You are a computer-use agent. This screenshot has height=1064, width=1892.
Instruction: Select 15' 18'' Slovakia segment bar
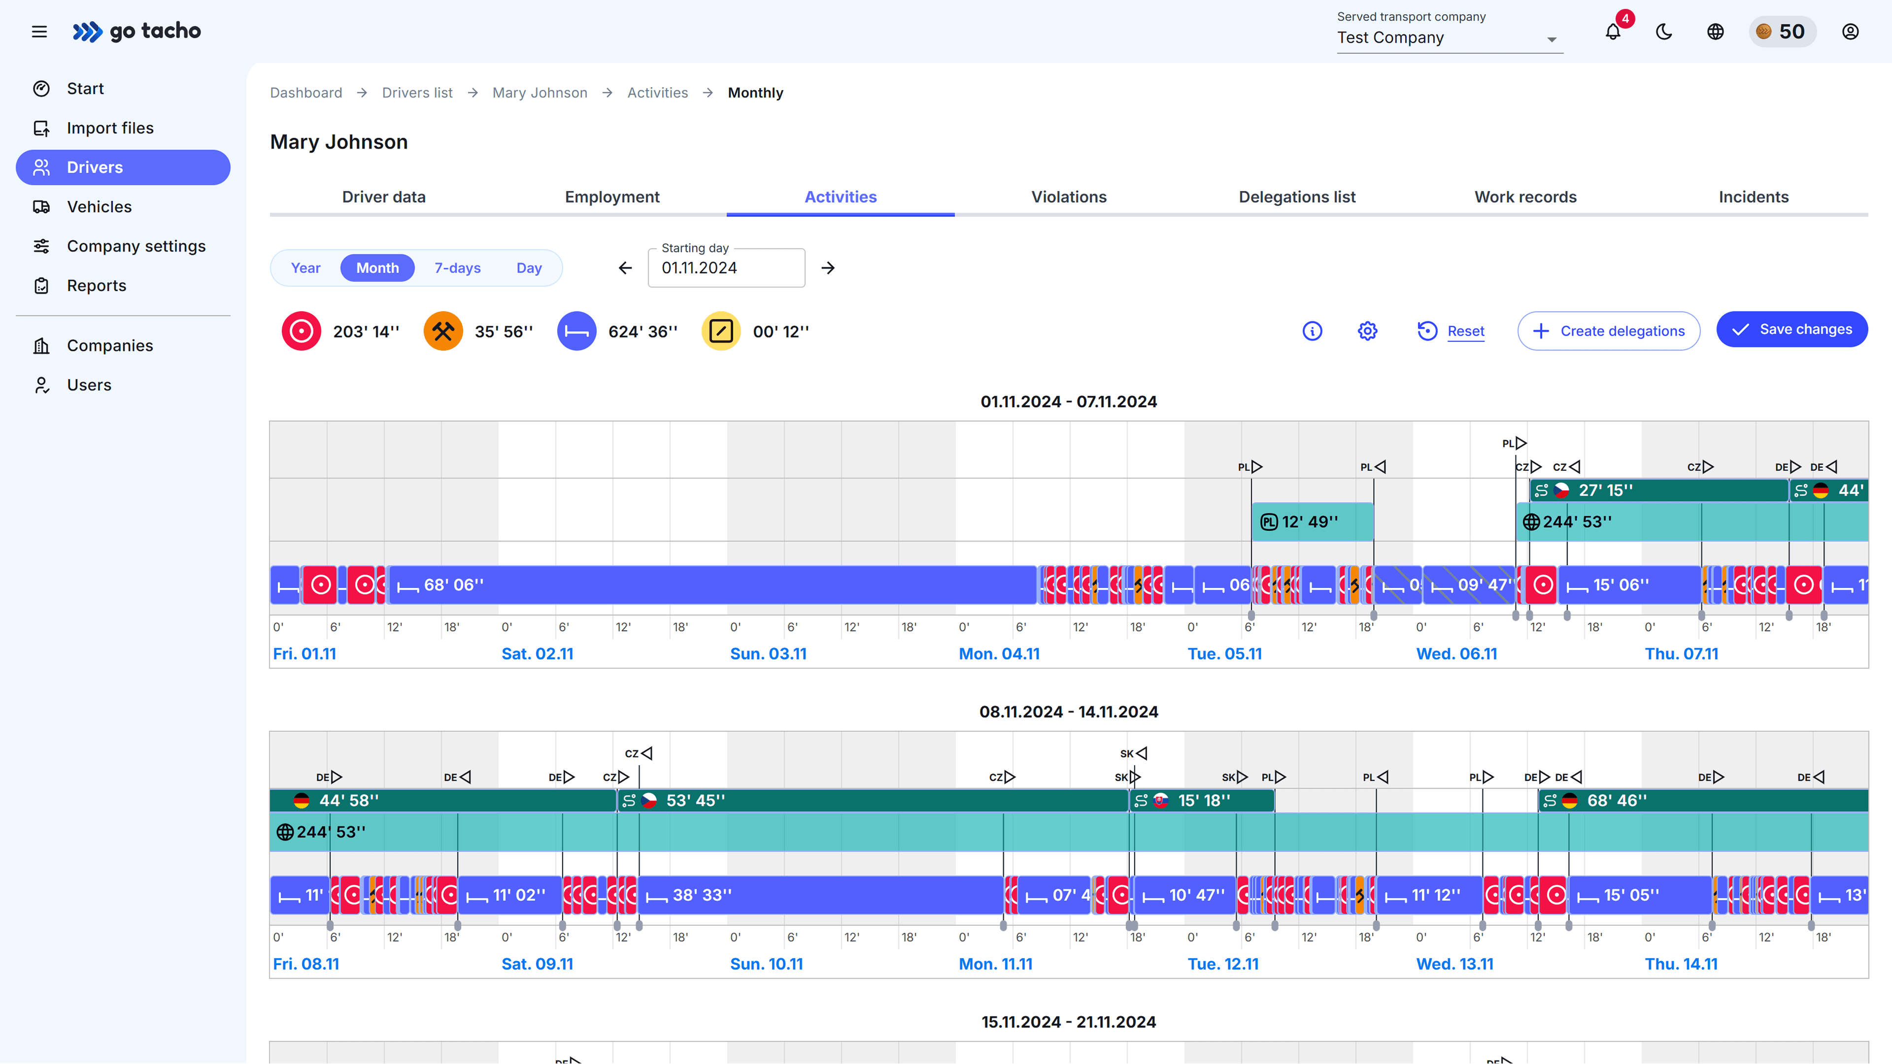pos(1202,801)
